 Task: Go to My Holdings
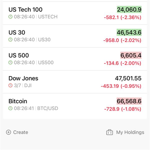click(x=130, y=132)
